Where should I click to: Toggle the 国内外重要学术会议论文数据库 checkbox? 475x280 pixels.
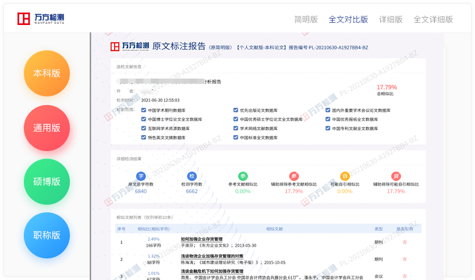[x=328, y=110]
